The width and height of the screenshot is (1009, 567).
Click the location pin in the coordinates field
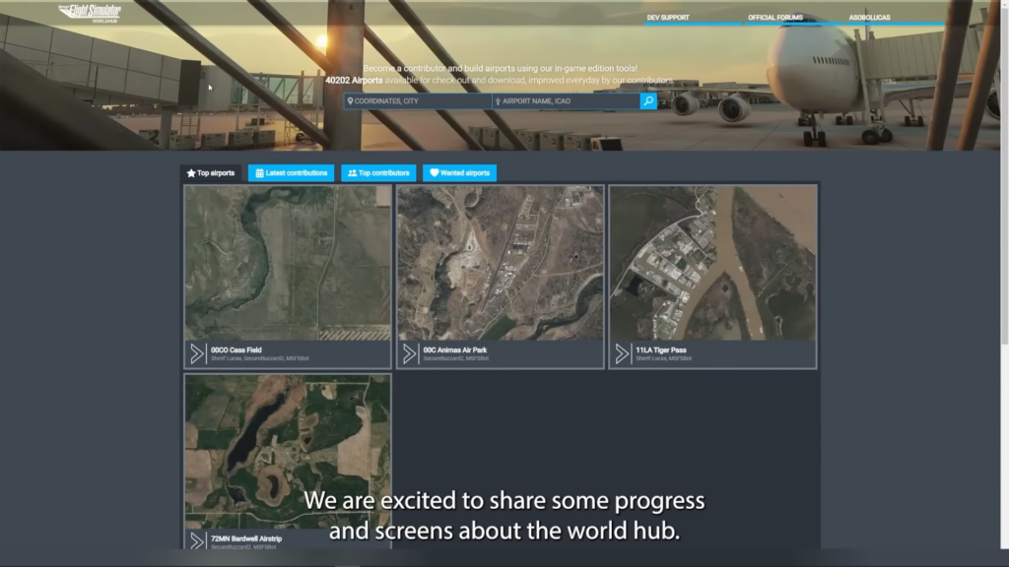pos(350,101)
